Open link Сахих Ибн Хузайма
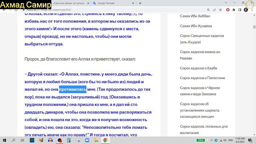The image size is (256, 144). [x=196, y=26]
